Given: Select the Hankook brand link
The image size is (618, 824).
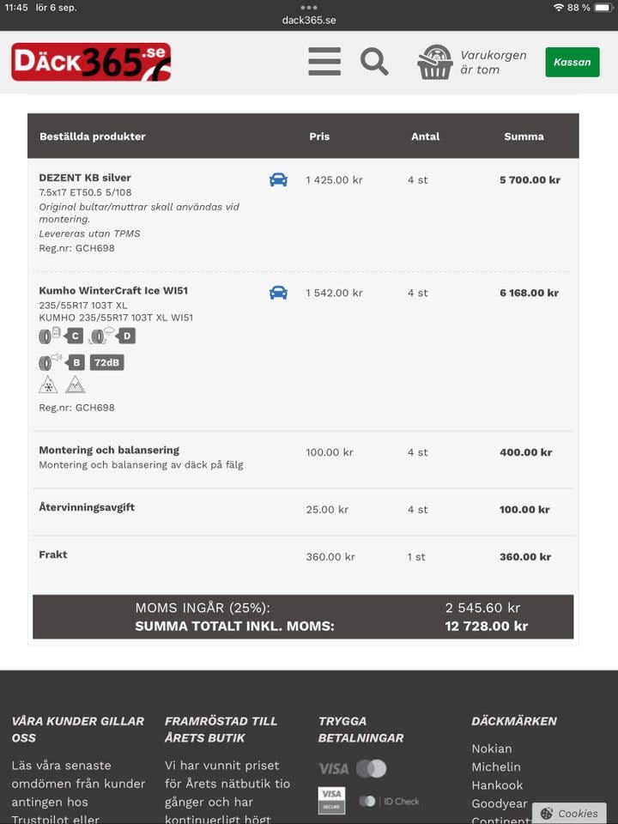Looking at the screenshot, I should point(496,785).
